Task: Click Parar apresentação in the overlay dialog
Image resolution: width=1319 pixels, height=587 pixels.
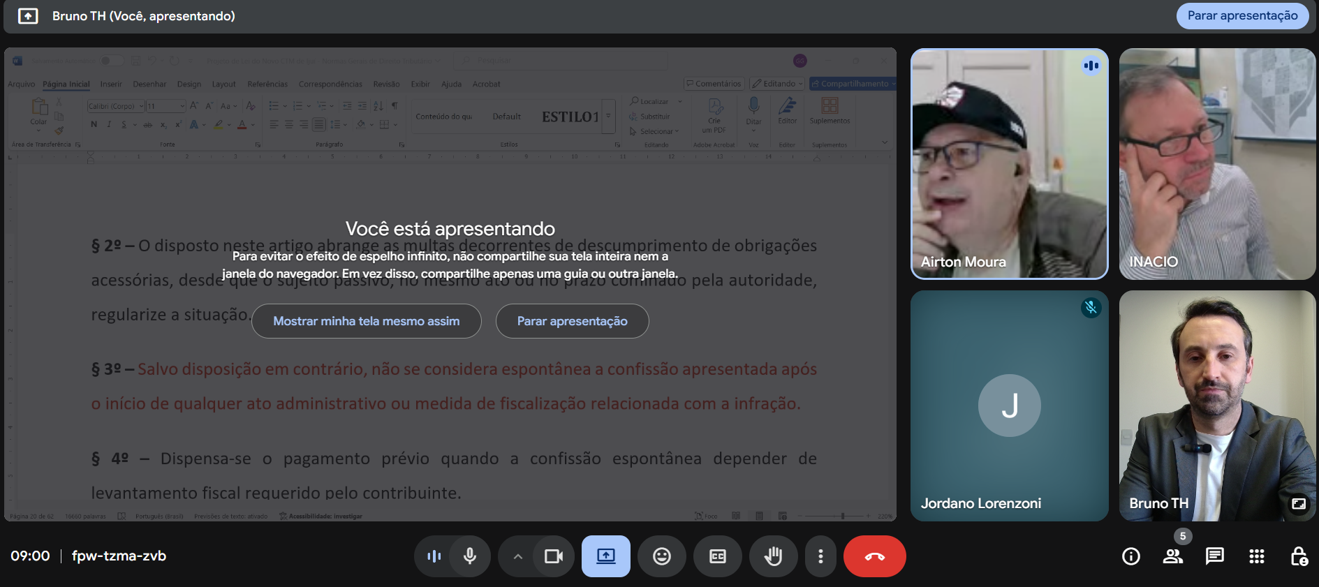Action: 573,321
